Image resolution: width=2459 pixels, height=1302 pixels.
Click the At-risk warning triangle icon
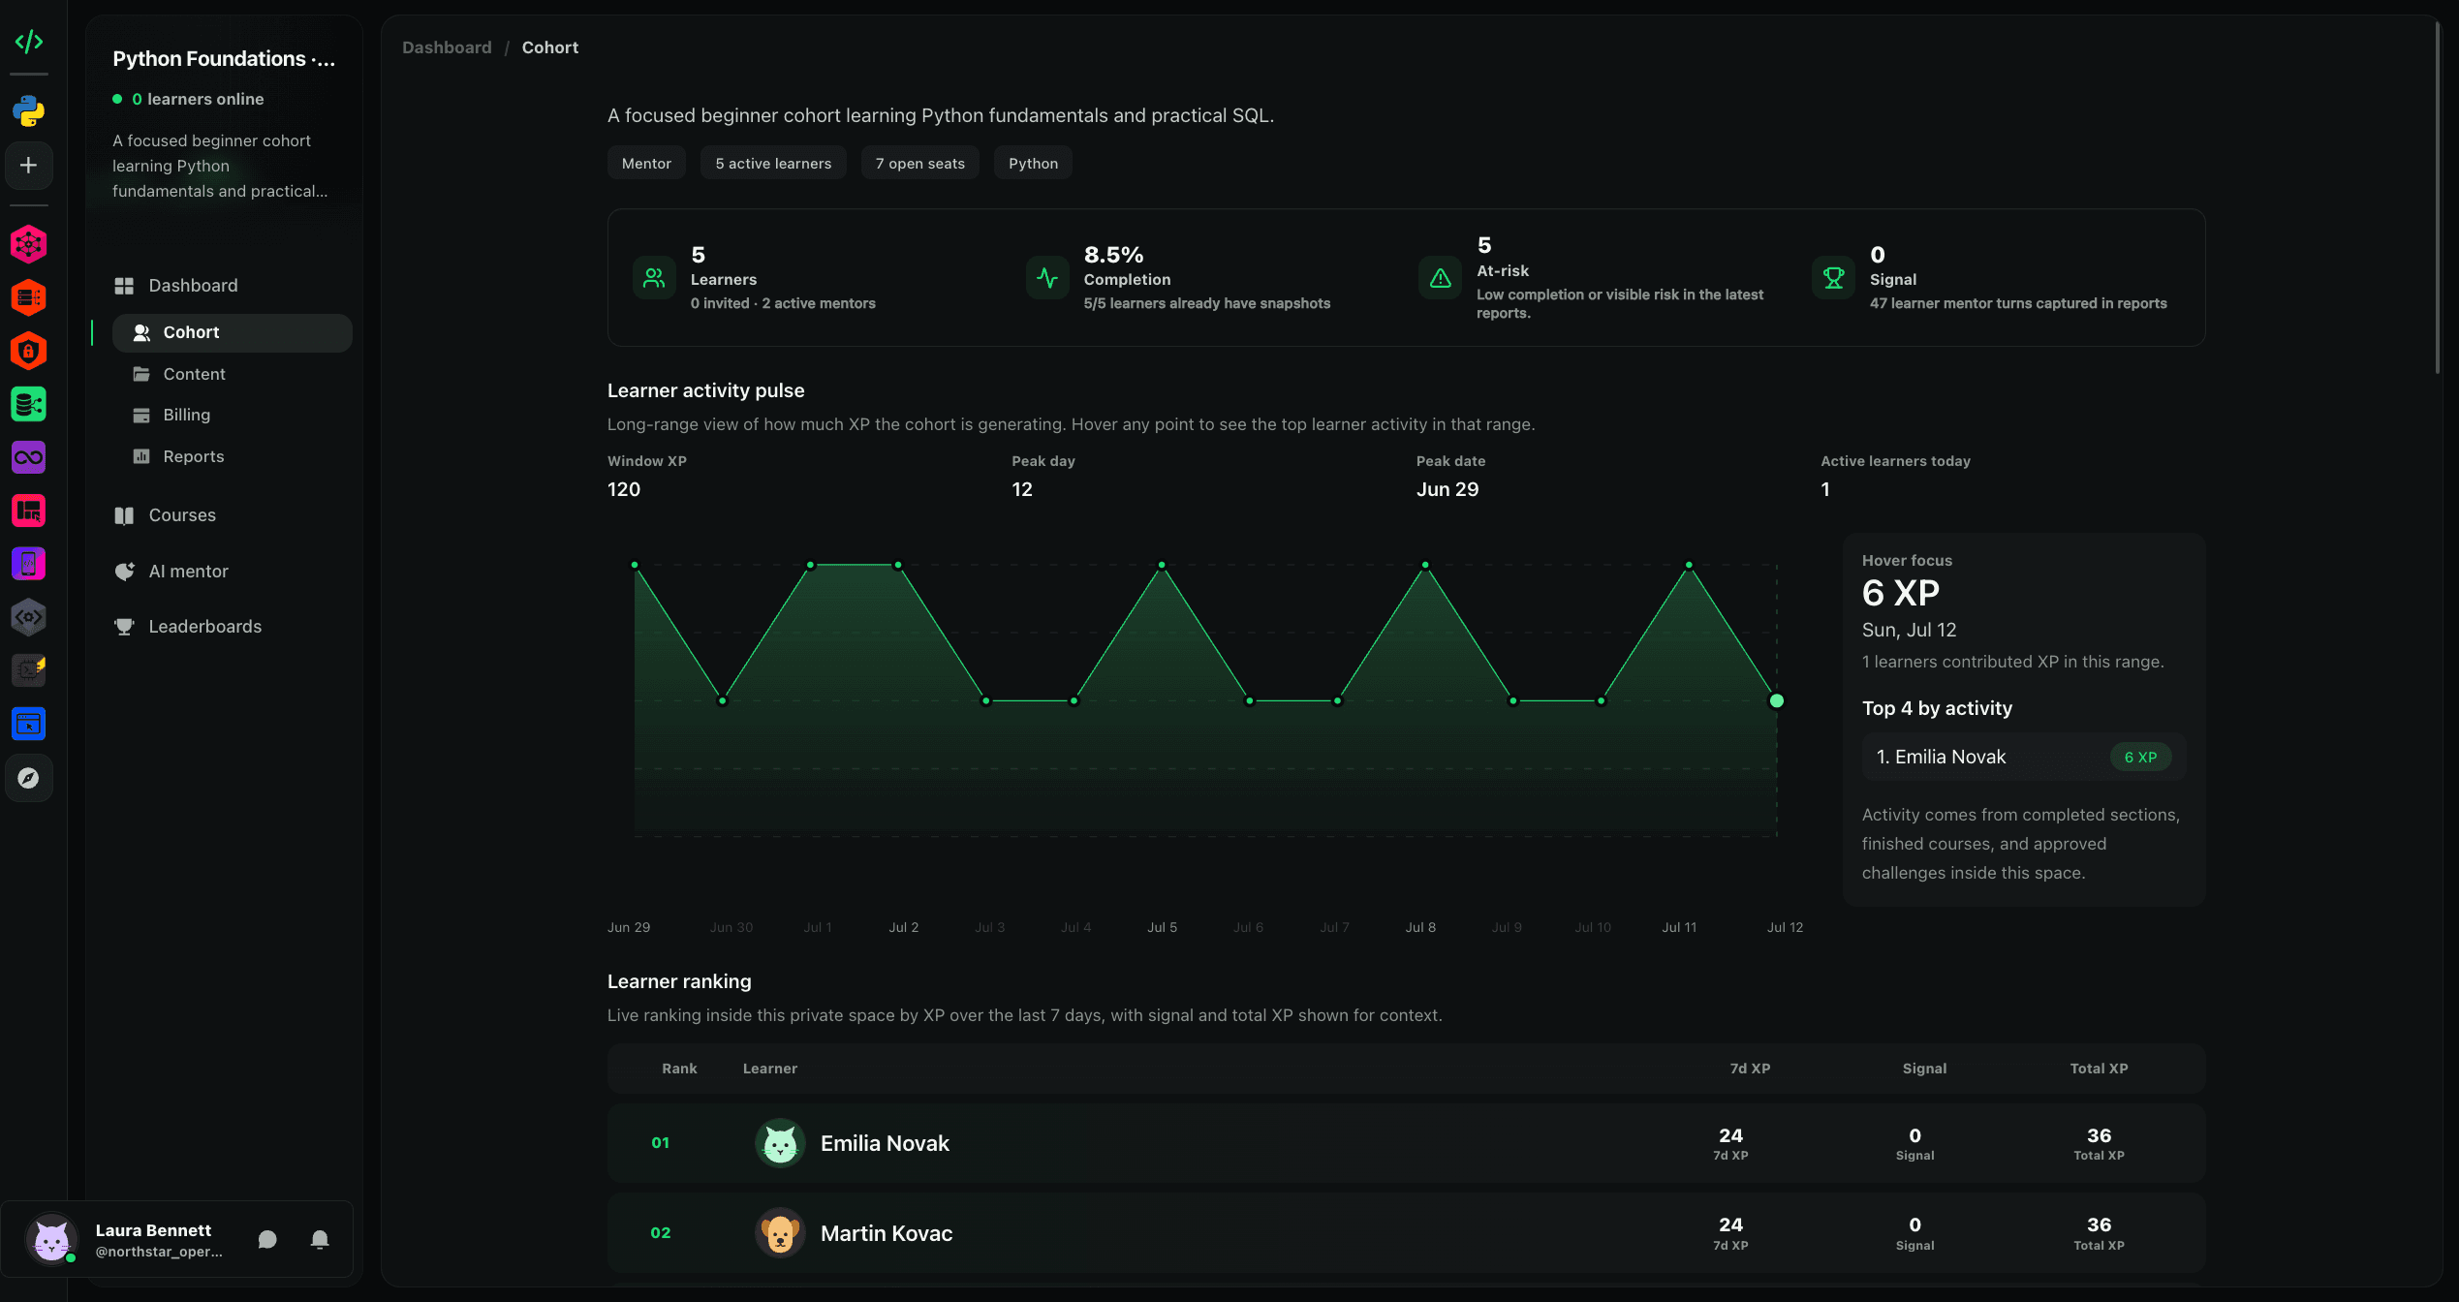point(1441,278)
